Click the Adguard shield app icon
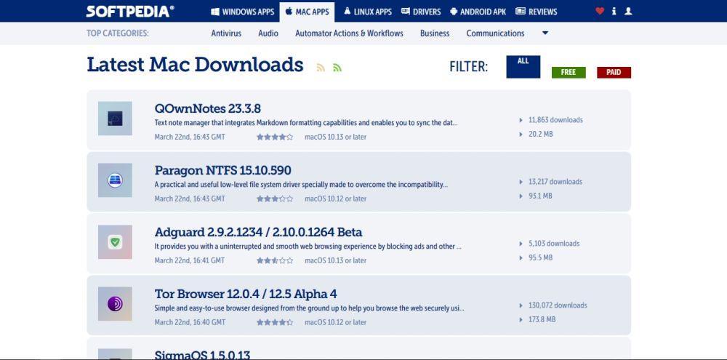The height and width of the screenshot is (360, 727). click(x=115, y=241)
